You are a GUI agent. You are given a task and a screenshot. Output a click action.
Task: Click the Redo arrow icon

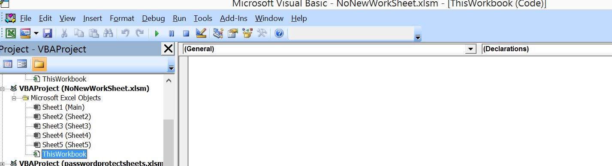140,33
